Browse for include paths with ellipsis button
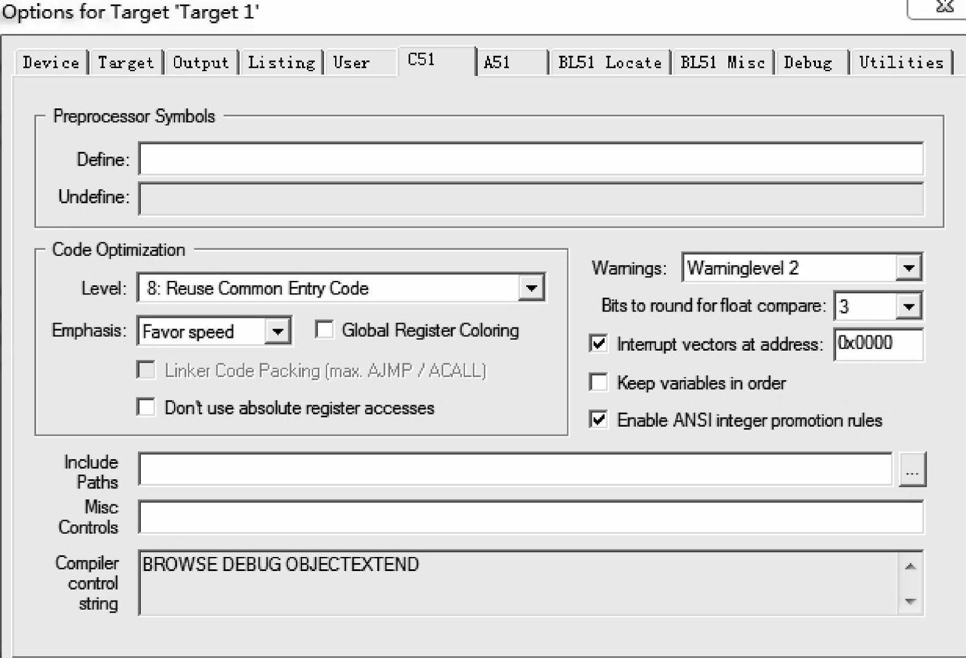The height and width of the screenshot is (658, 966). (912, 469)
